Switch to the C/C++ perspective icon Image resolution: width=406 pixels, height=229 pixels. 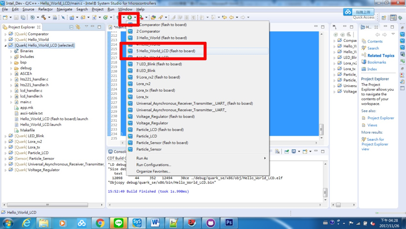[x=393, y=18]
